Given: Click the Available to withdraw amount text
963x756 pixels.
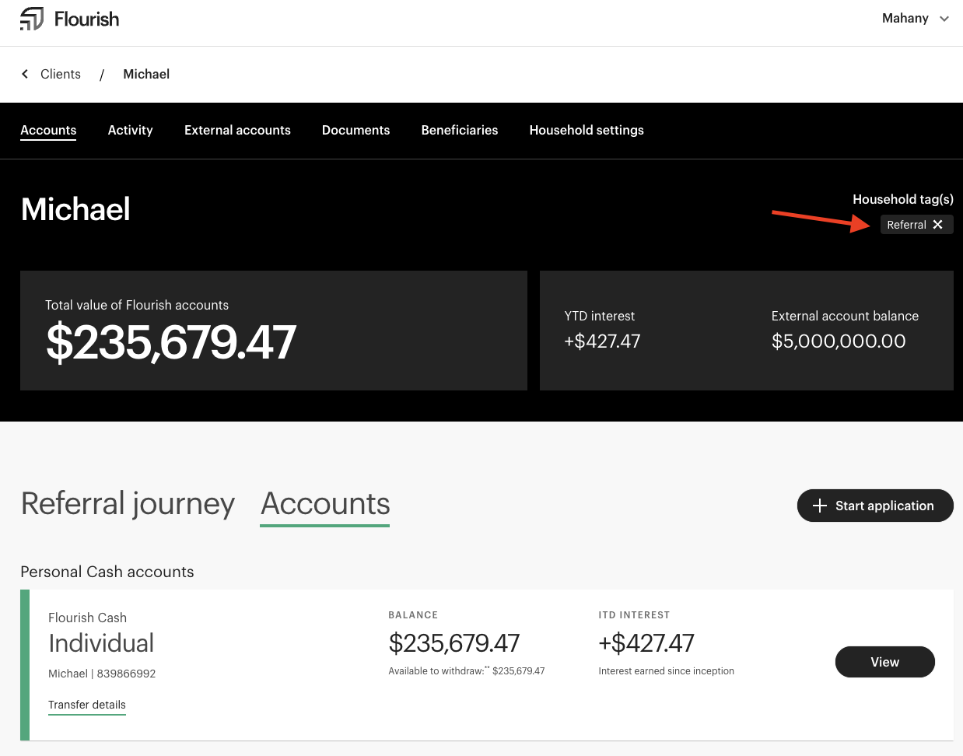Looking at the screenshot, I should (x=467, y=670).
